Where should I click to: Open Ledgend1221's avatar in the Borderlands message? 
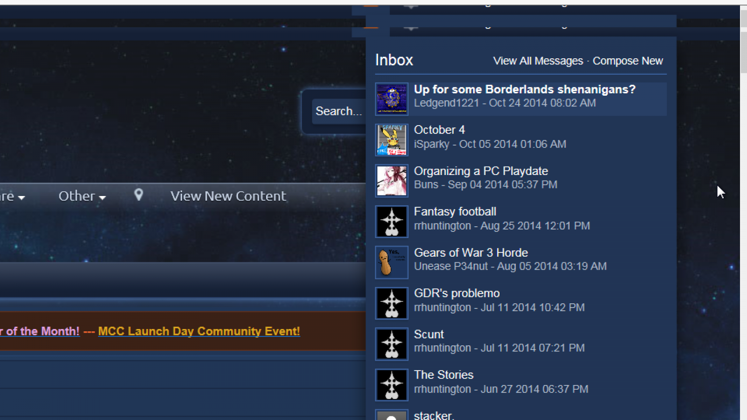(x=392, y=99)
